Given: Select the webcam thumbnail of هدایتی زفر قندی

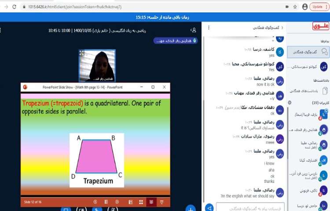Looking at the screenshot, I should click(97, 65).
